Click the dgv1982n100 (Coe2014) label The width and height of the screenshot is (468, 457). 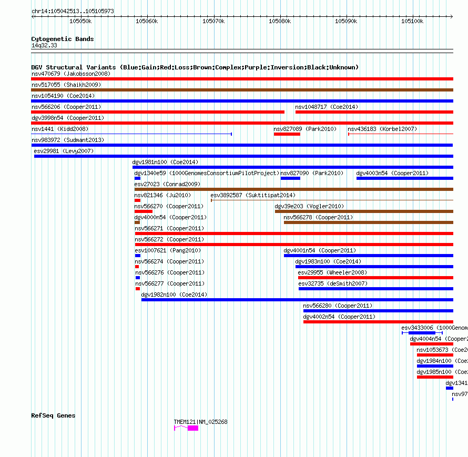coord(174,294)
